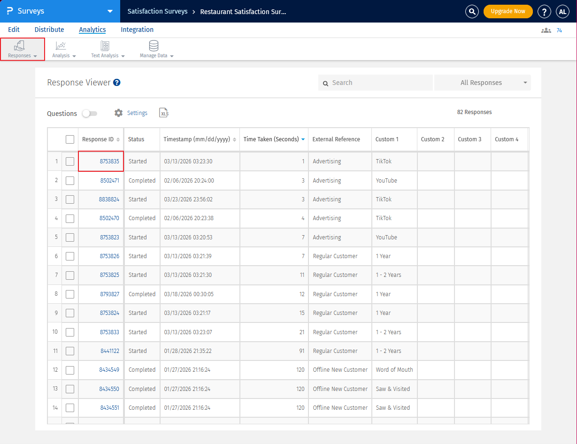Switch to the Integration tab
This screenshot has height=444, width=577.
pyautogui.click(x=137, y=30)
